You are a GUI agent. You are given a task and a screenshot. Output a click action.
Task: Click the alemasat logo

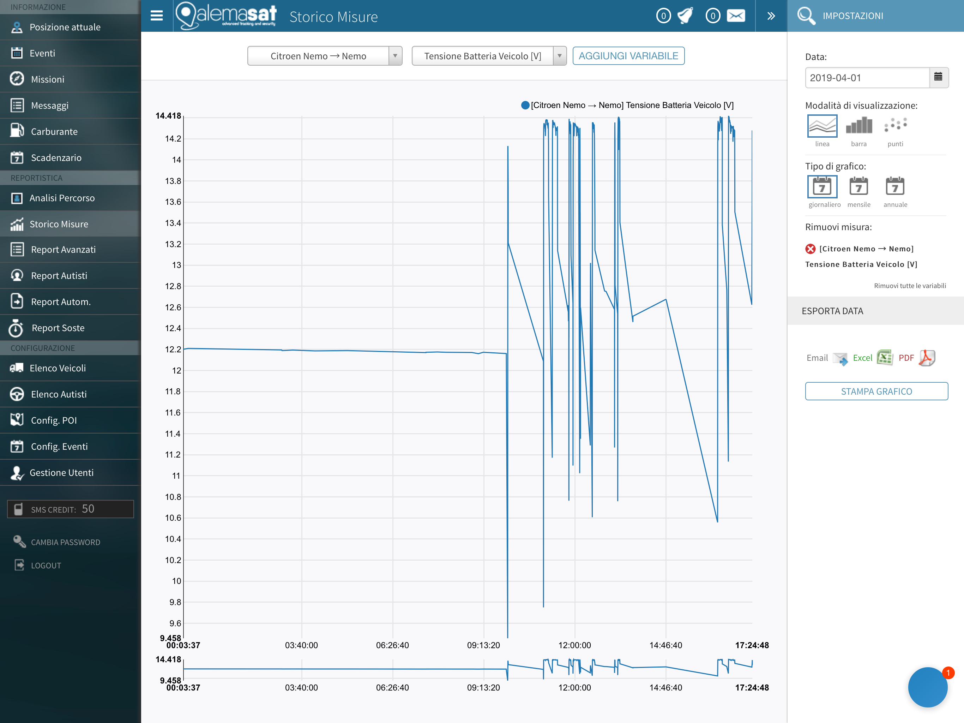(x=226, y=16)
